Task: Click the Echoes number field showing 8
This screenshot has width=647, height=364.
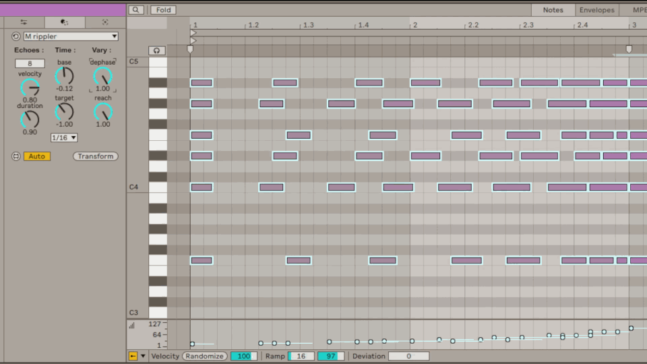Action: (30, 63)
